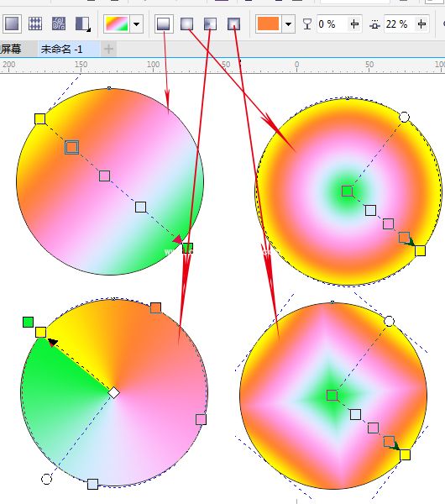445x504 pixels.
Task: Select green center node of rectangular gradient
Action: tap(332, 396)
